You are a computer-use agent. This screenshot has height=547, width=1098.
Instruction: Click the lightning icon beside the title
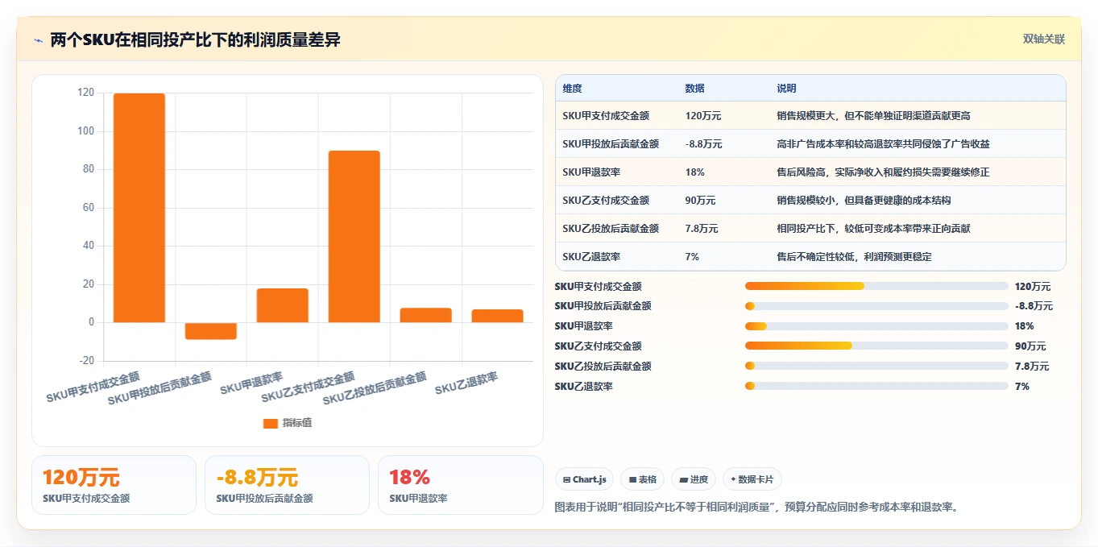[39, 40]
